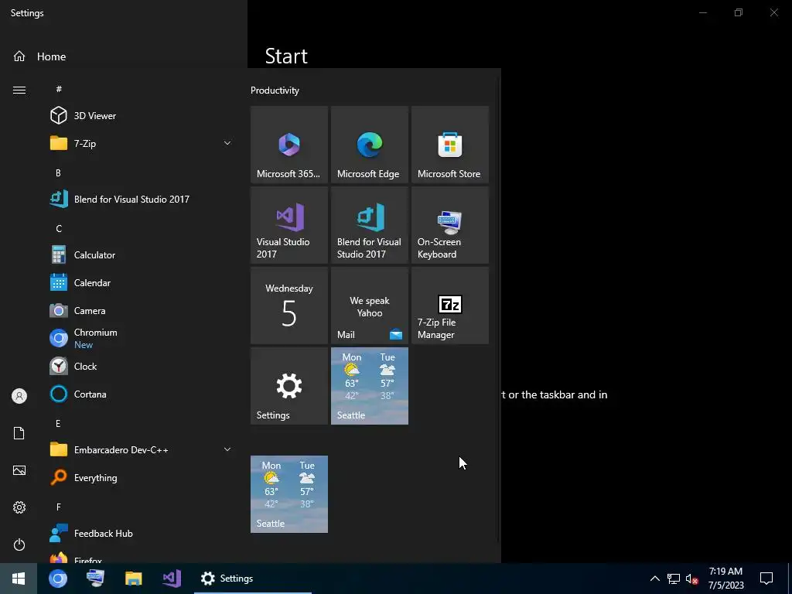Open the Embarcadero Dev-C++ folder entry
Viewport: 792px width, 594px height.
(x=142, y=449)
